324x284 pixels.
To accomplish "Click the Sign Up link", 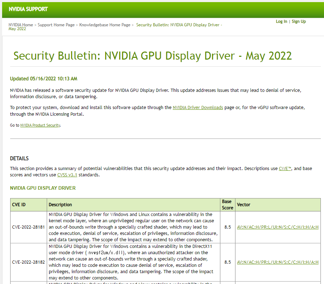I will tap(299, 21).
